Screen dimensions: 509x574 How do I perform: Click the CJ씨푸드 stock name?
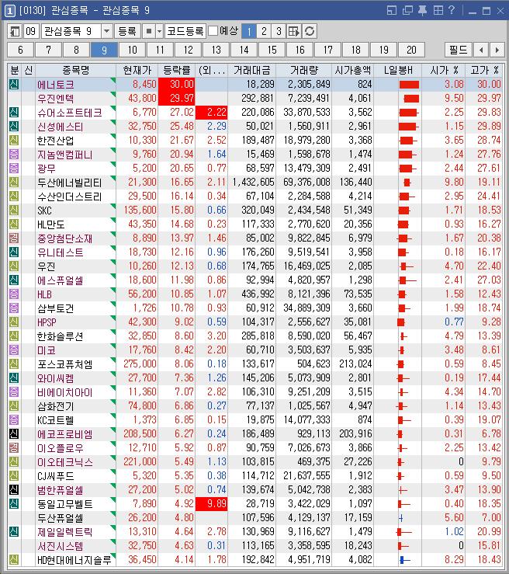click(56, 475)
